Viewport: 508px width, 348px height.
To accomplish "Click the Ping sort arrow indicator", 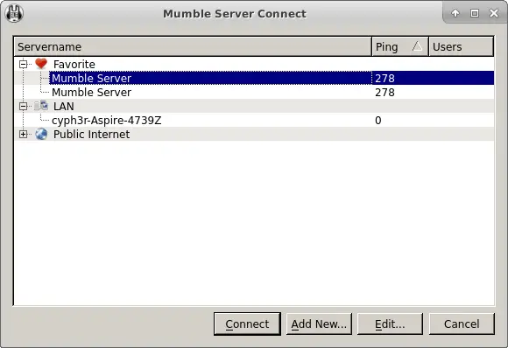I will [x=417, y=46].
